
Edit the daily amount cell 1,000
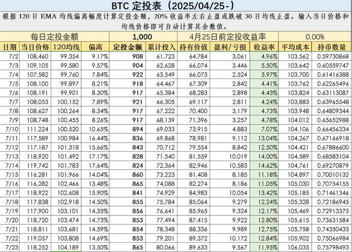tap(143, 37)
